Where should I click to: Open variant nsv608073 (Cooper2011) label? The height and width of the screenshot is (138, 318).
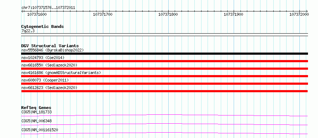tap(45, 80)
